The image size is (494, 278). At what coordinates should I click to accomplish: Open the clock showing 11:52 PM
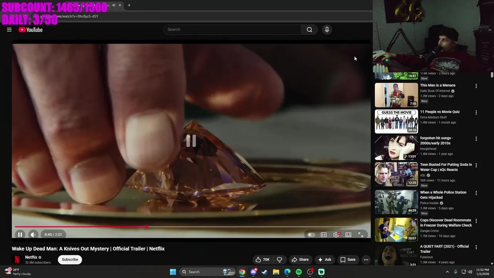482,272
